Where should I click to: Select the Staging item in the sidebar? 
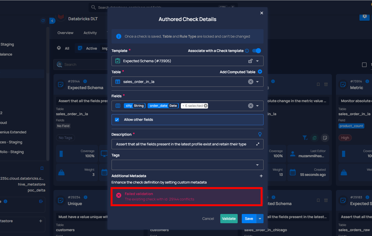coord(7,44)
